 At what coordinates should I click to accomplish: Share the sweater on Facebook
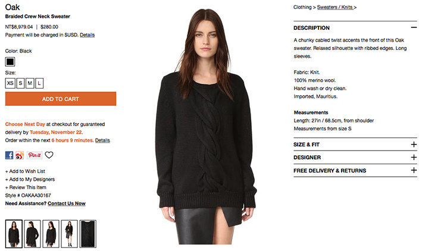[x=9, y=155]
